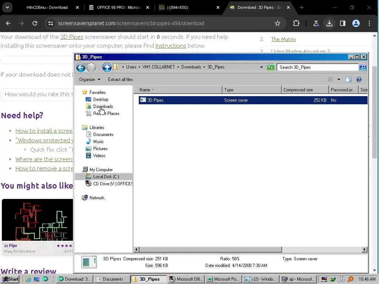
Task: Click the site information icon in address bar
Action: point(50,23)
